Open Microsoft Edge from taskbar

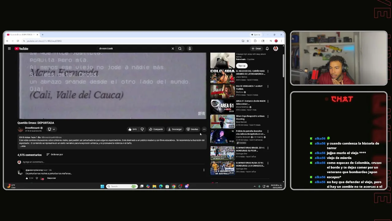(161, 186)
